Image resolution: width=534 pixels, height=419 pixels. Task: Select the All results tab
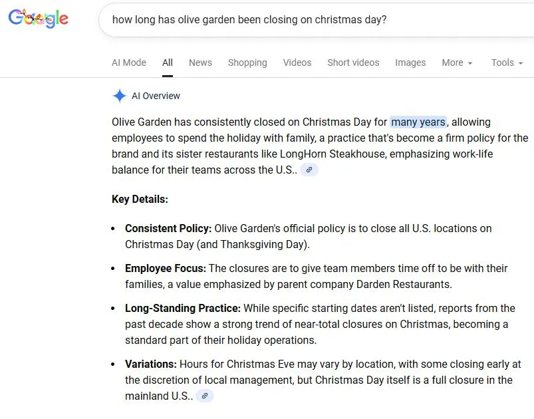point(168,63)
